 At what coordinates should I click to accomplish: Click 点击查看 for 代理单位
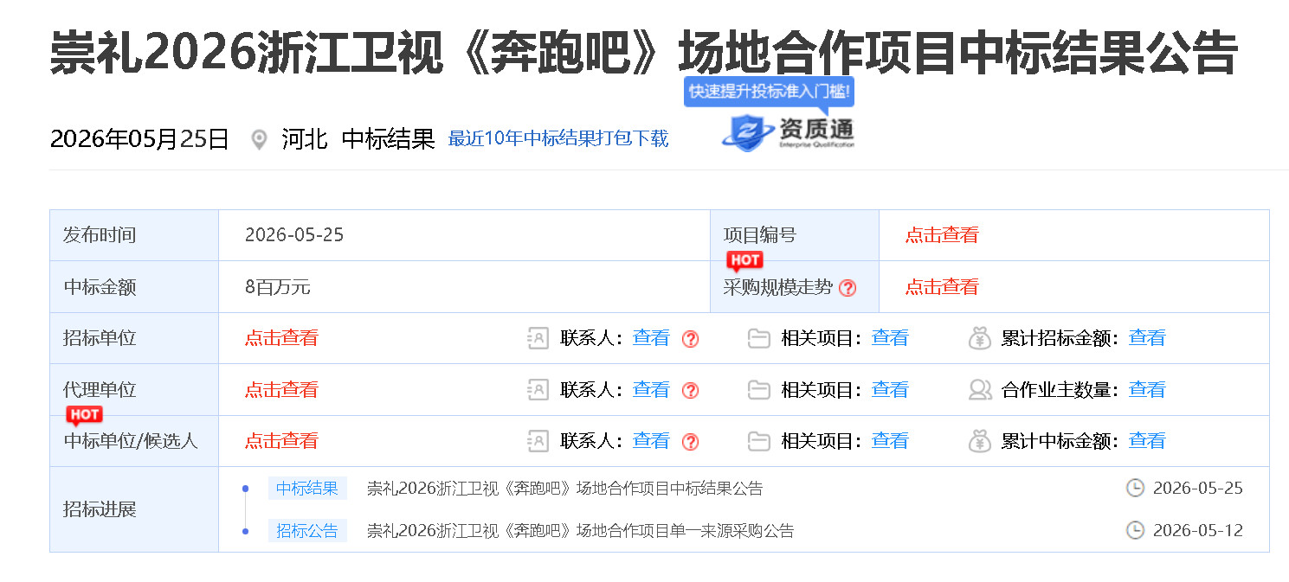point(281,390)
